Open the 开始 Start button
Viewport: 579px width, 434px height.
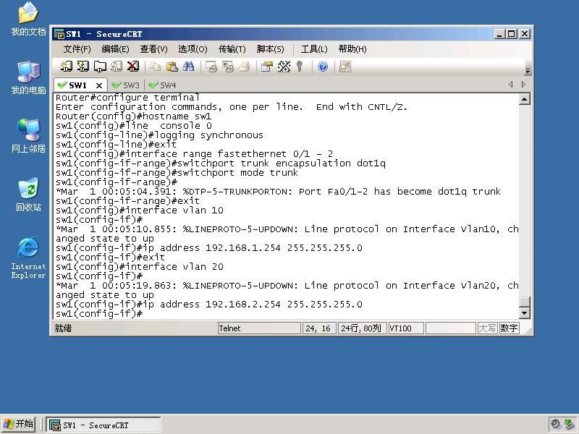(19, 425)
